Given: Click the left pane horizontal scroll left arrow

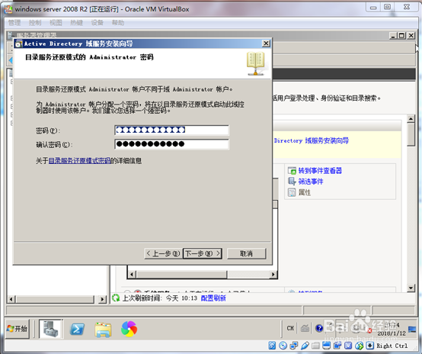Looking at the screenshot, I should tap(11, 299).
